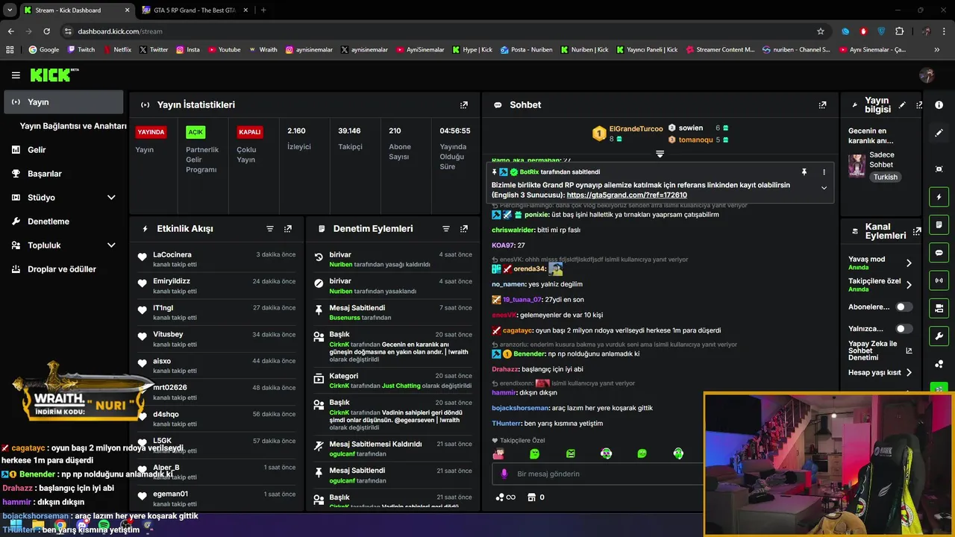Image resolution: width=955 pixels, height=537 pixels.
Task: Expand the pinned message with its chevron
Action: [824, 188]
